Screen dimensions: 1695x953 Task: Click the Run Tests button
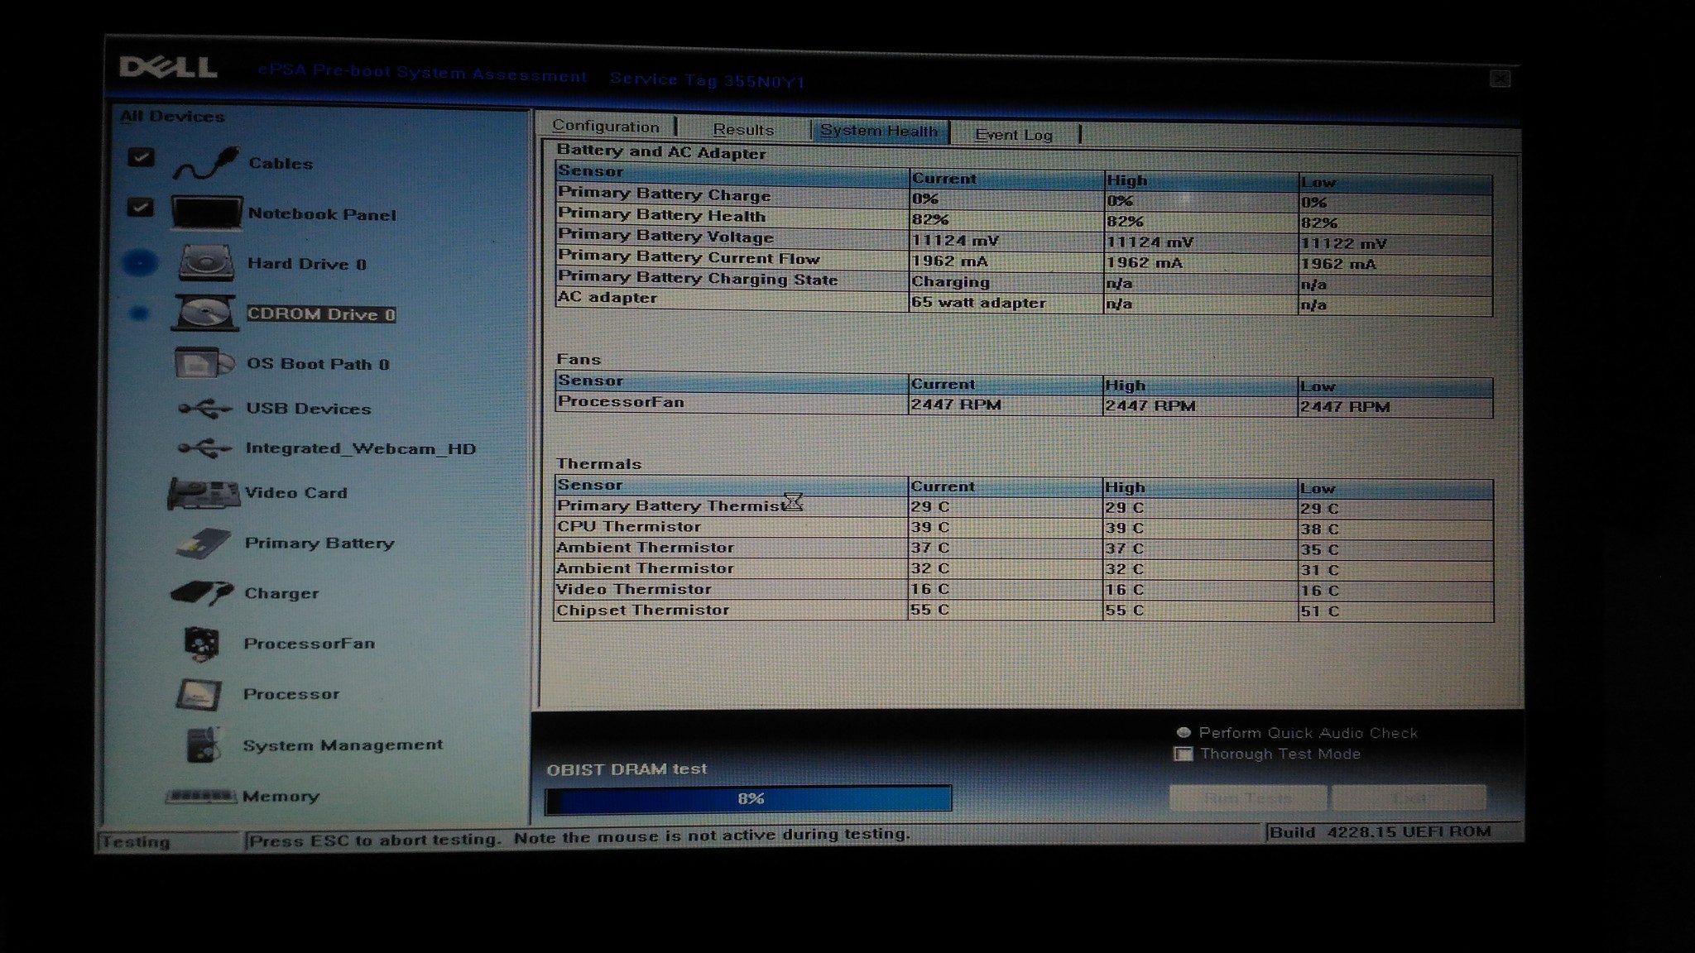pyautogui.click(x=1248, y=798)
